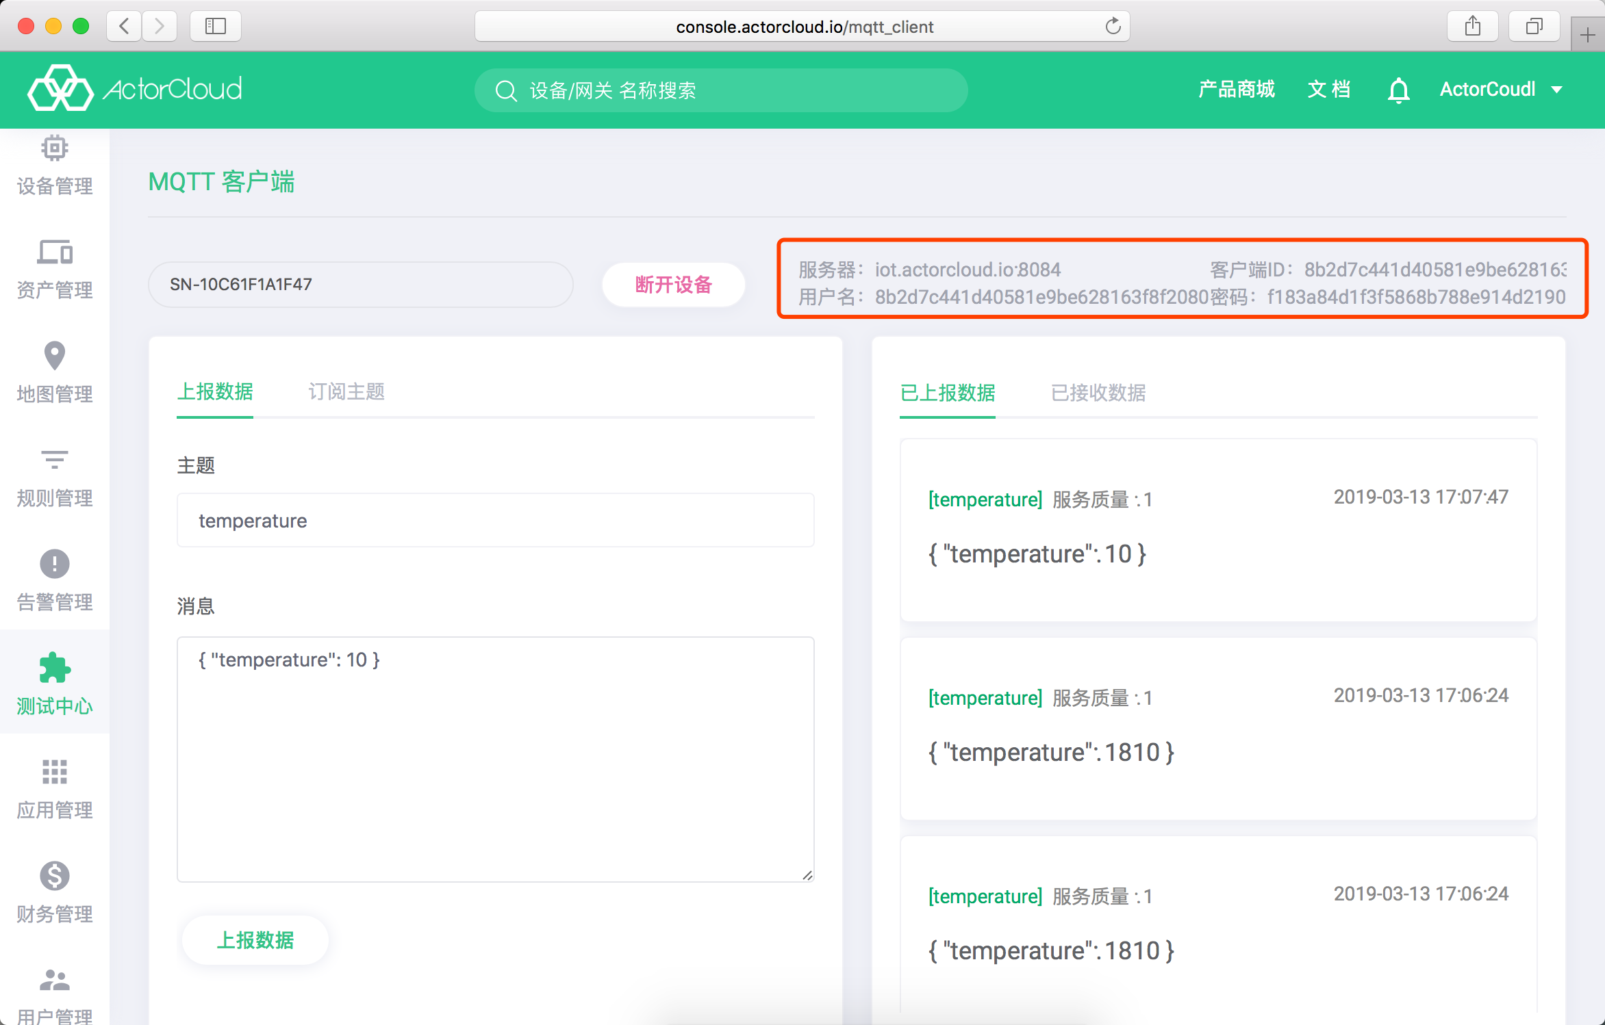Click the 断开设备 button
Screen dimensions: 1605x1025
click(673, 285)
